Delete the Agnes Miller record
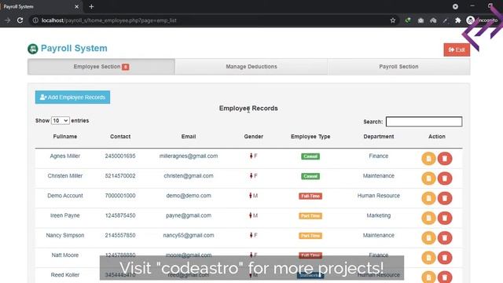This screenshot has height=283, width=503. tap(445, 159)
